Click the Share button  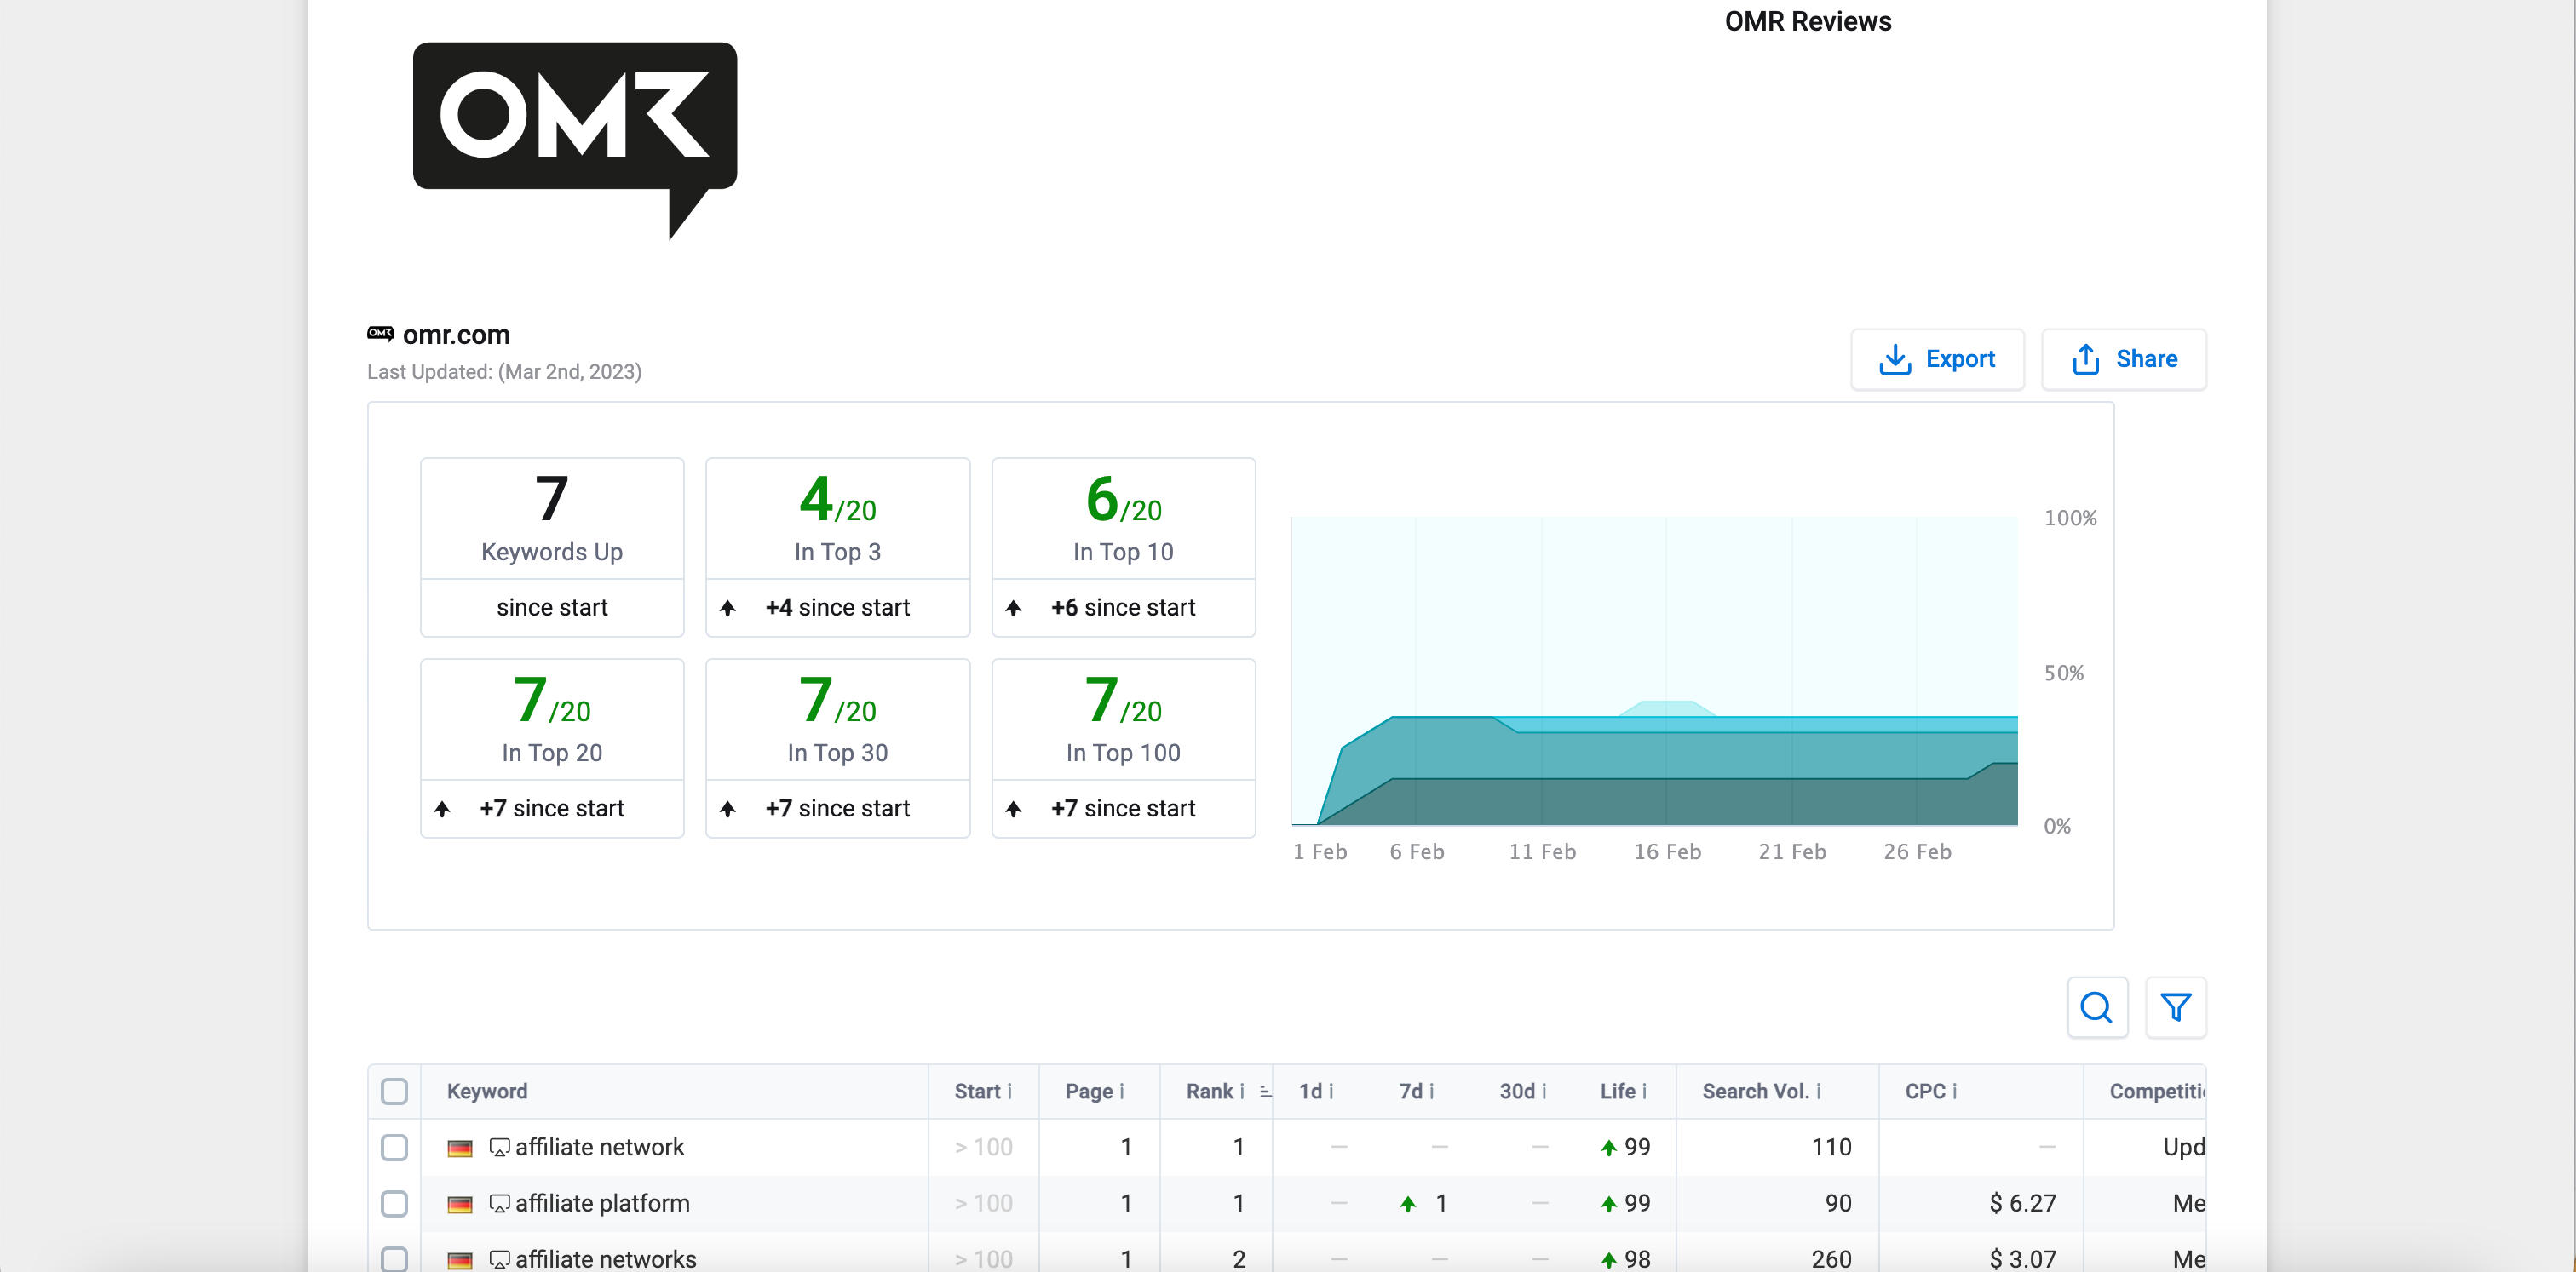click(x=2123, y=358)
